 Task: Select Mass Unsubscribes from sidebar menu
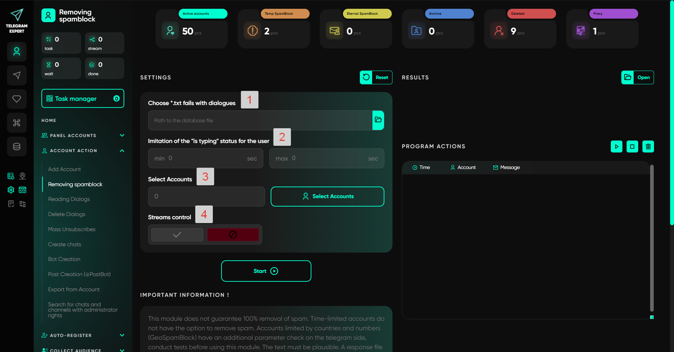72,229
